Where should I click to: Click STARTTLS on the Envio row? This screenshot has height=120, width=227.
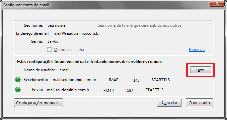[x=154, y=90]
